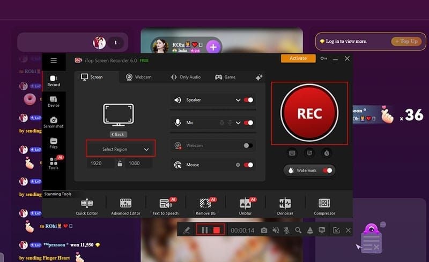Expand the Speaker device dropdown arrow
The height and width of the screenshot is (262, 429).
point(238,100)
